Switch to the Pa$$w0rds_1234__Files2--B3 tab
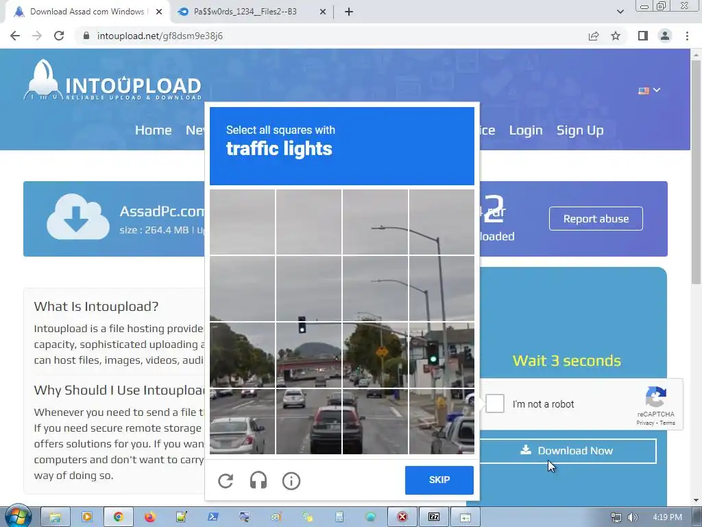 245,12
